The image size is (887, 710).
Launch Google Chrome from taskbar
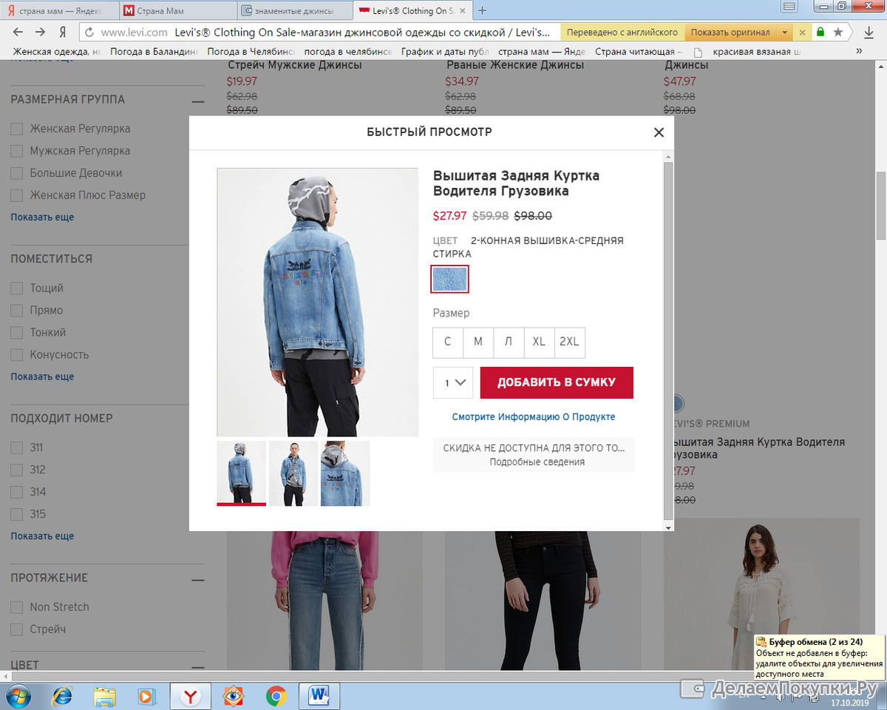276,696
